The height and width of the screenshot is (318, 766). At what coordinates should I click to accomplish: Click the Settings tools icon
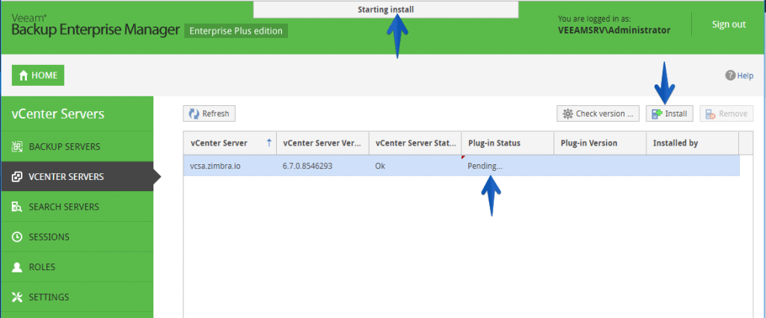coord(17,297)
